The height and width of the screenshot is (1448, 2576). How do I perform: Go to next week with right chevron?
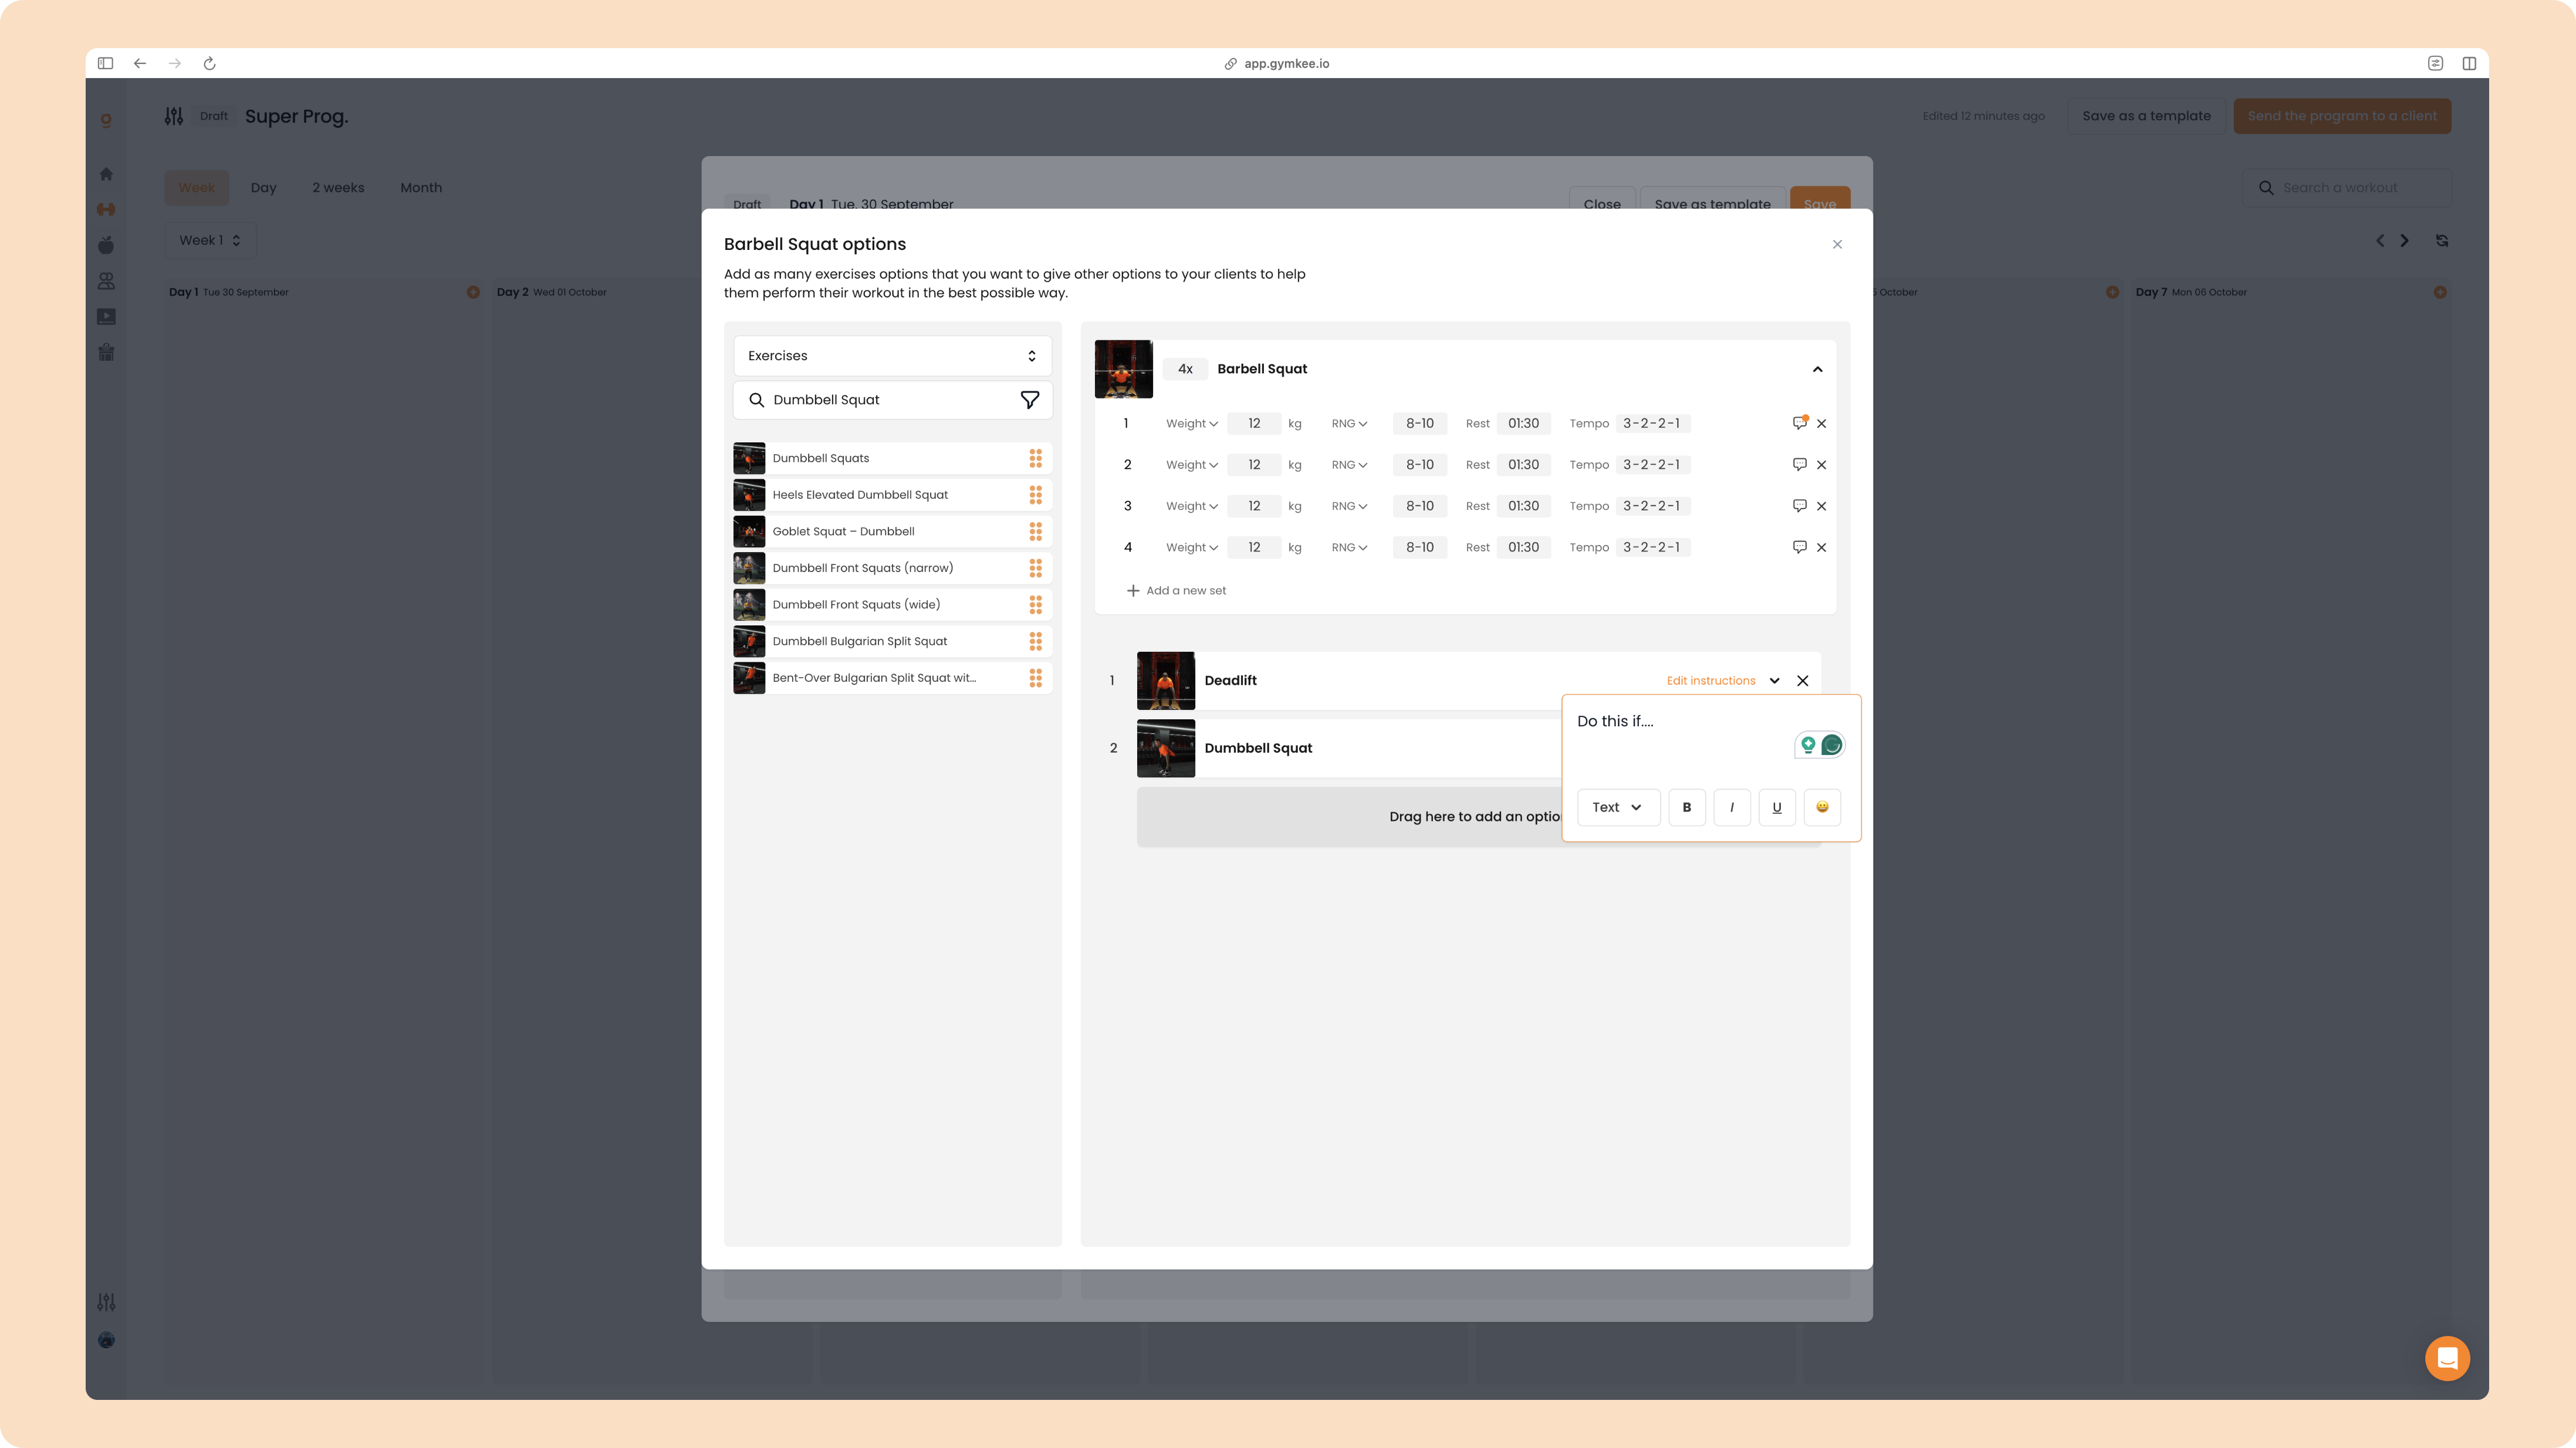pos(2404,240)
